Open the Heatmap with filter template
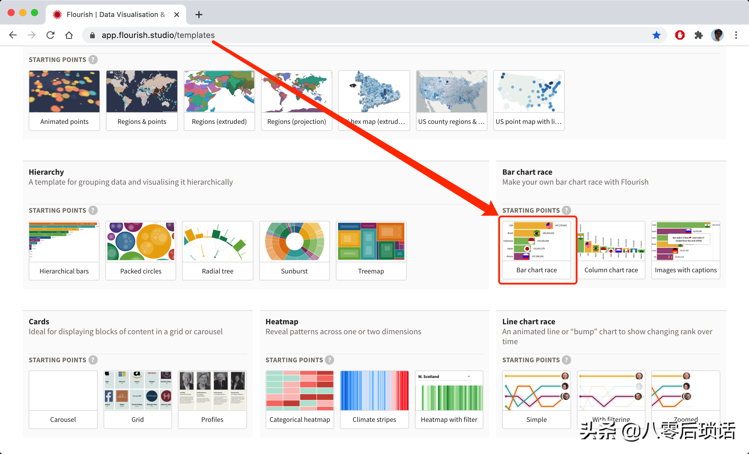 click(x=449, y=399)
